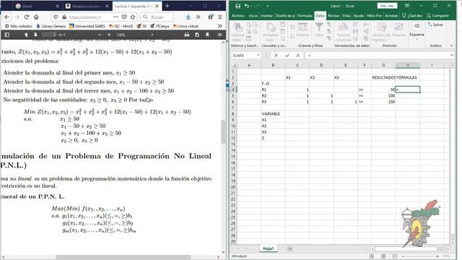Zoom out the PDF with minus
The width and height of the screenshot is (462, 260).
click(x=100, y=35)
